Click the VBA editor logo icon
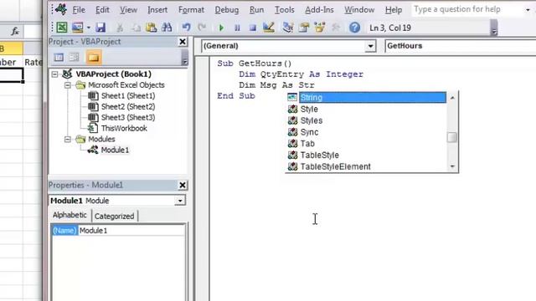 (x=61, y=9)
